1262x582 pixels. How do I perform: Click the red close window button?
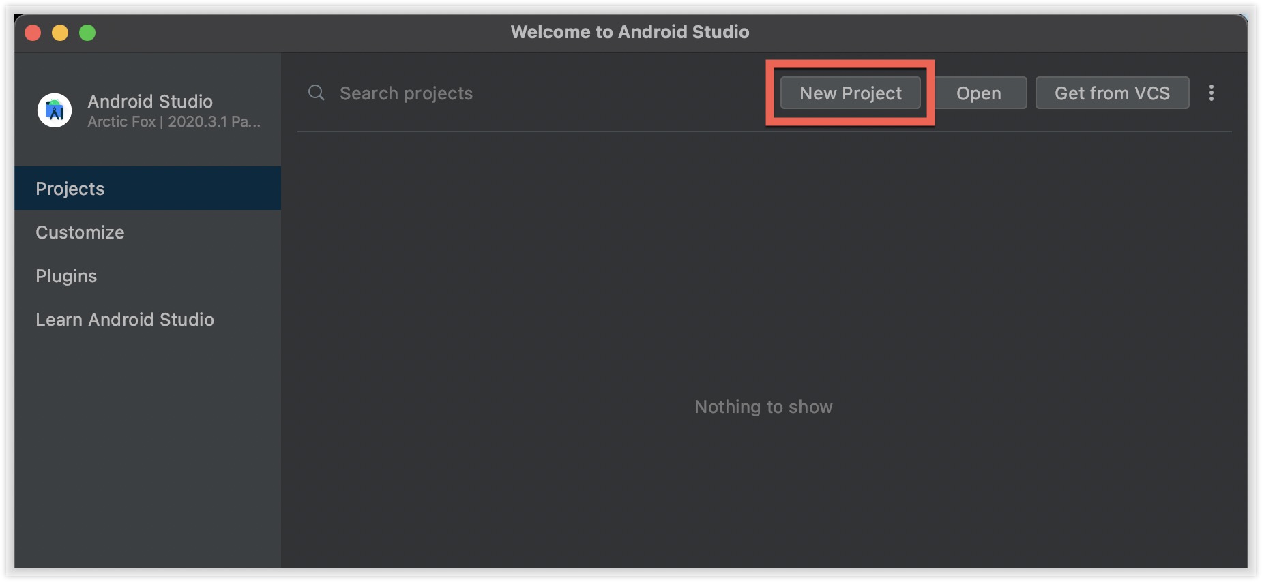33,33
